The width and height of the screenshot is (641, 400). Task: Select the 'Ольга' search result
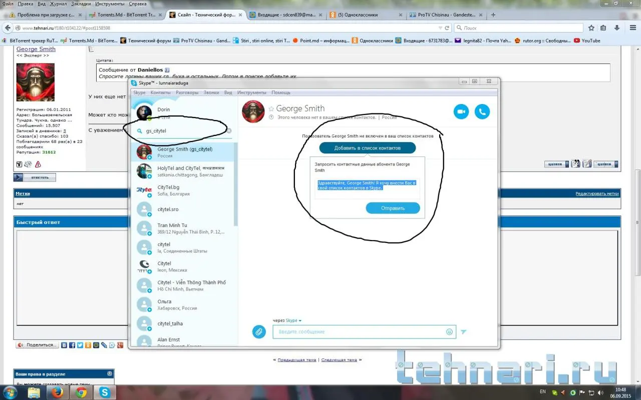point(182,304)
